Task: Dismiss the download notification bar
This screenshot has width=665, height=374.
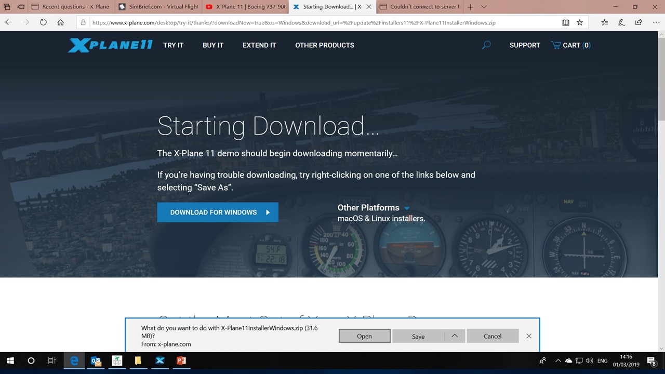Action: click(x=529, y=336)
